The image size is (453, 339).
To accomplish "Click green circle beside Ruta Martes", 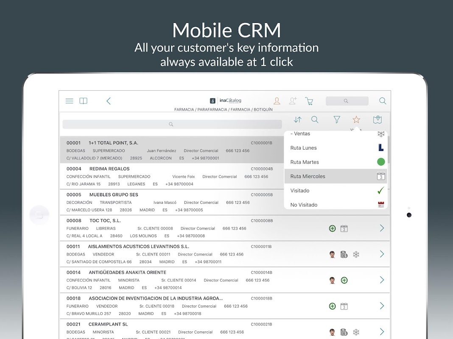I will (x=381, y=162).
